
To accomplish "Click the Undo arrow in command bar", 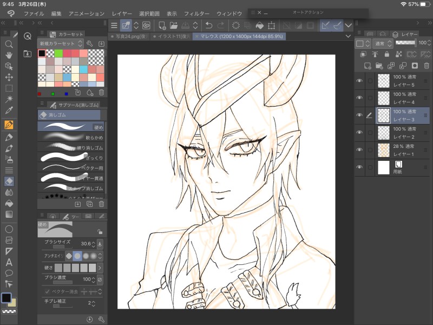I will [x=209, y=25].
